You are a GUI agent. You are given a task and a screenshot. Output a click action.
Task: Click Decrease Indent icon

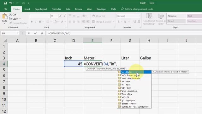[x=84, y=22]
